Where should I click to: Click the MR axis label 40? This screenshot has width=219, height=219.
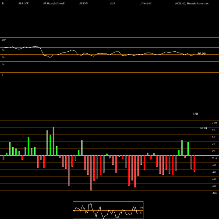point(214,144)
